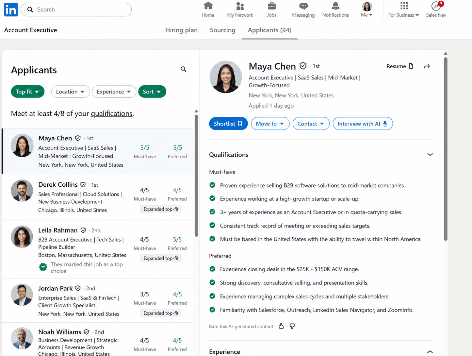Screen dimensions: 472x356
Task: Click checkmark for 3+ years experience
Action: pyautogui.click(x=212, y=212)
